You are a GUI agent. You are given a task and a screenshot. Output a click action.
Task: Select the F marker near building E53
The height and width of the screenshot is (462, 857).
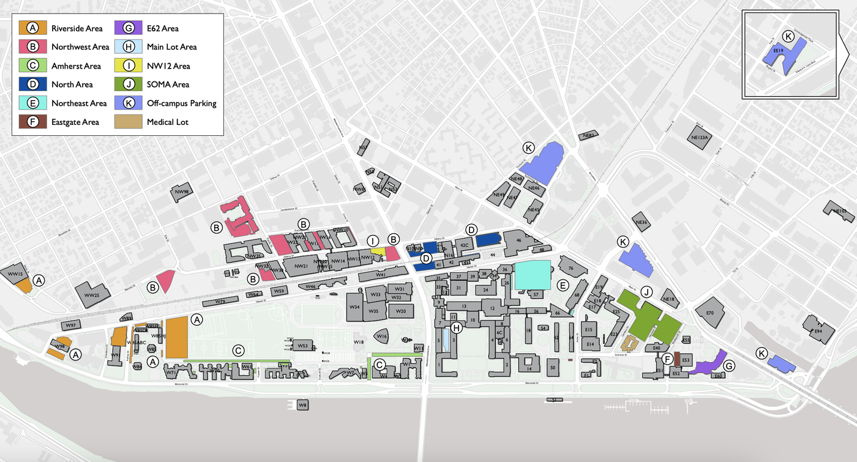pos(668,359)
